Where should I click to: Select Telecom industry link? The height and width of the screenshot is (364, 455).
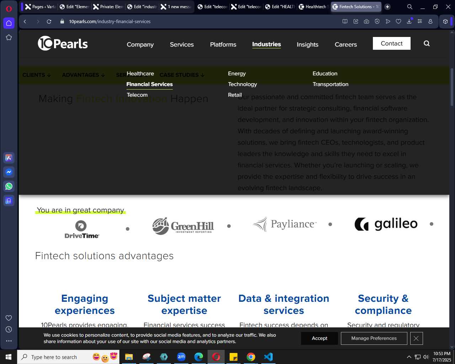137,95
